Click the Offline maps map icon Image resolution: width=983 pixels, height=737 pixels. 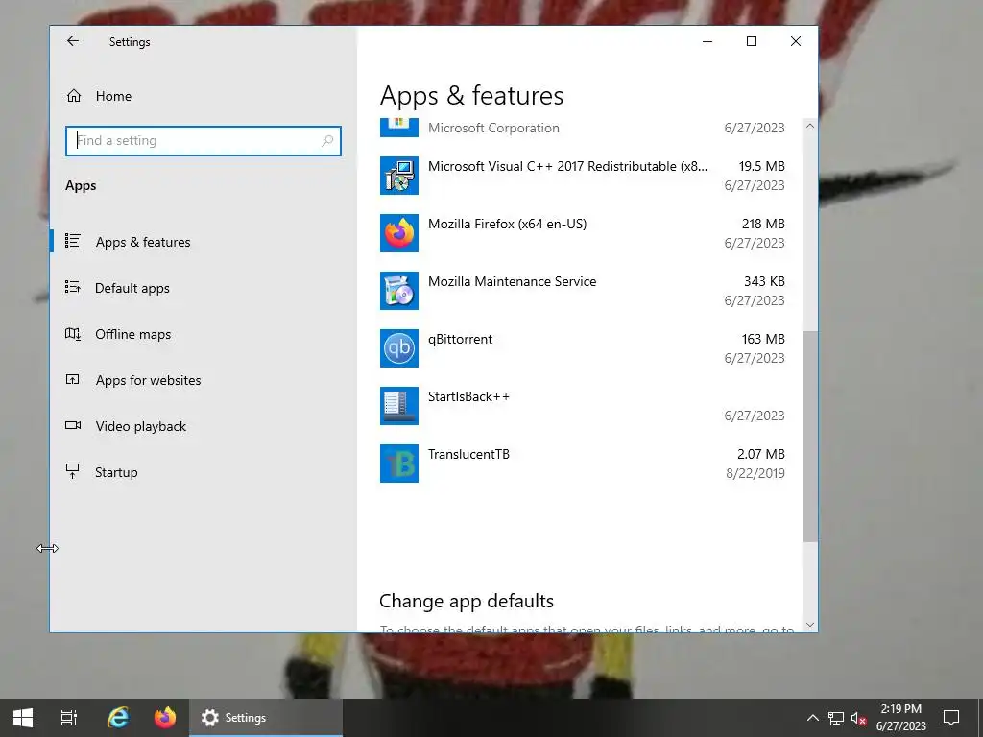pyautogui.click(x=73, y=333)
